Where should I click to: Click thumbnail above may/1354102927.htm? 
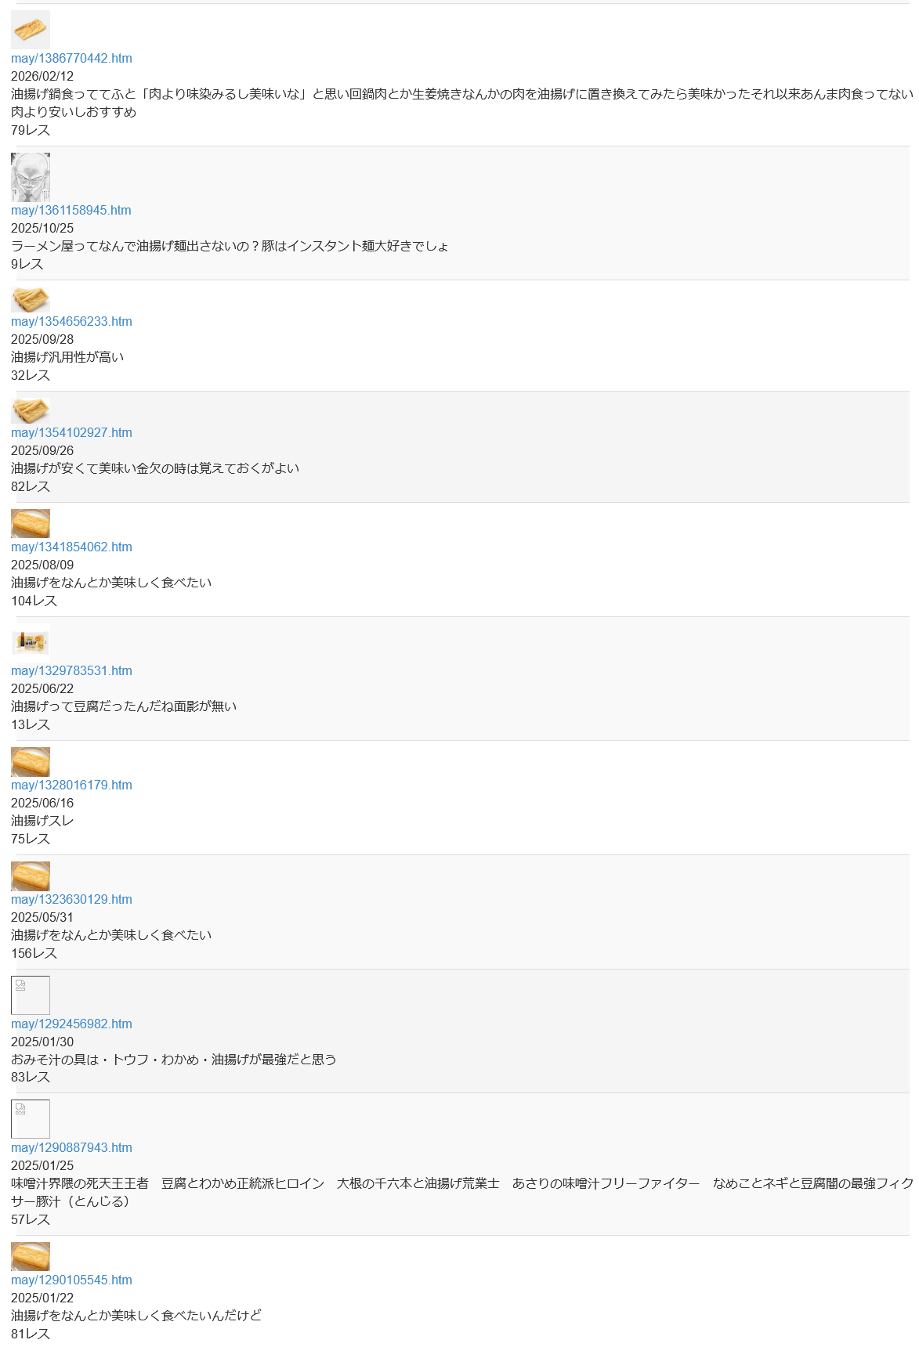coord(31,410)
